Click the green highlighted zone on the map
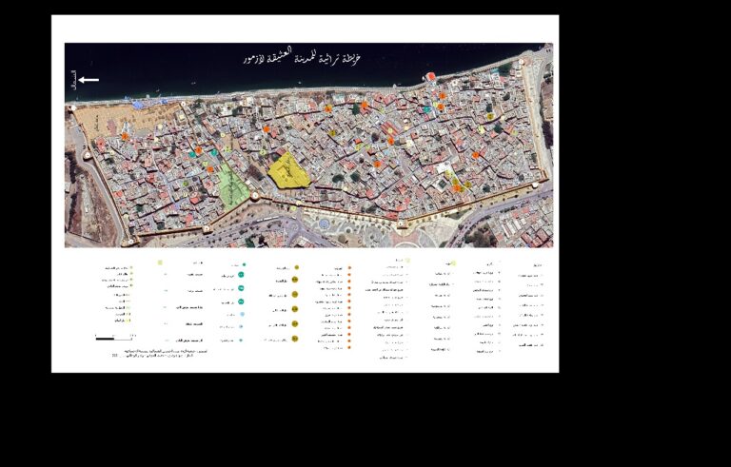The width and height of the screenshot is (731, 467). pyautogui.click(x=231, y=185)
